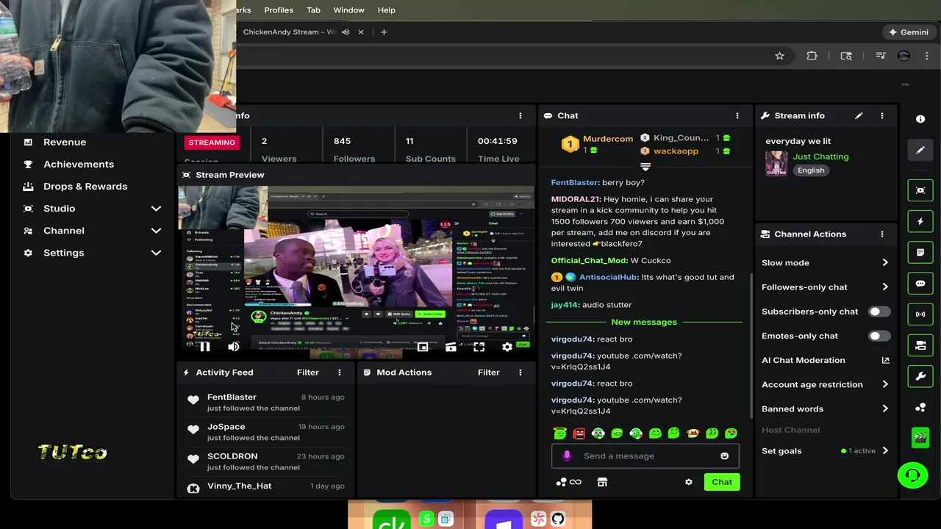Select the pencil widget in right sidebar
The height and width of the screenshot is (529, 941).
point(920,150)
